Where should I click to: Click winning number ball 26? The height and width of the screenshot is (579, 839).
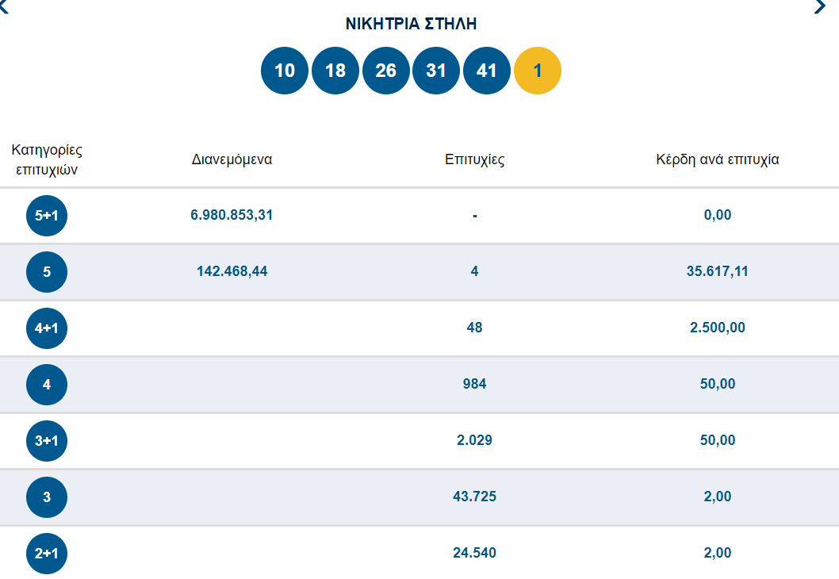click(x=385, y=71)
